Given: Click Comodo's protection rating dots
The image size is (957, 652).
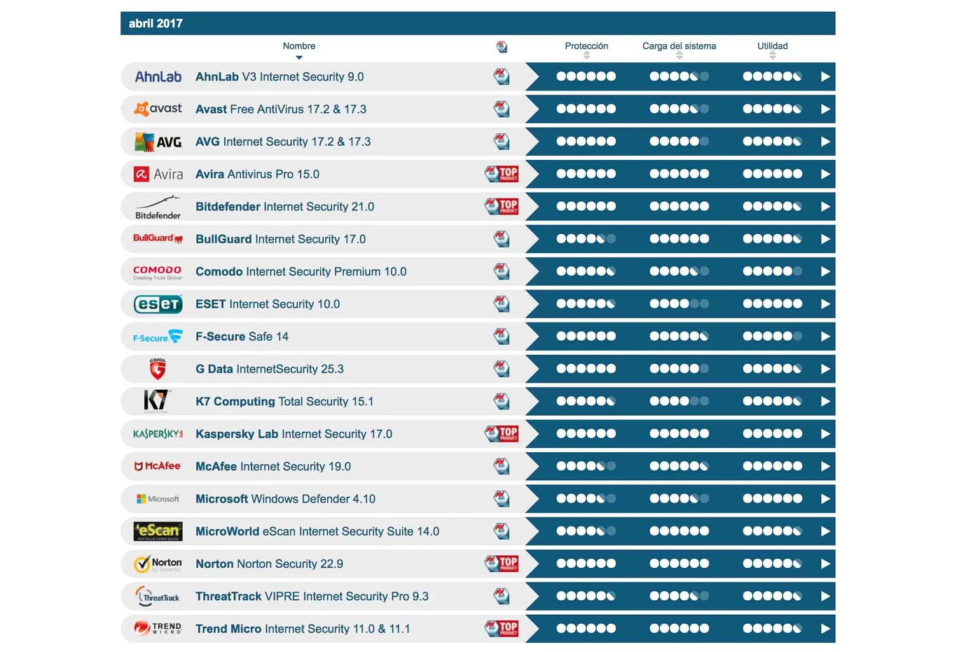Looking at the screenshot, I should (586, 271).
